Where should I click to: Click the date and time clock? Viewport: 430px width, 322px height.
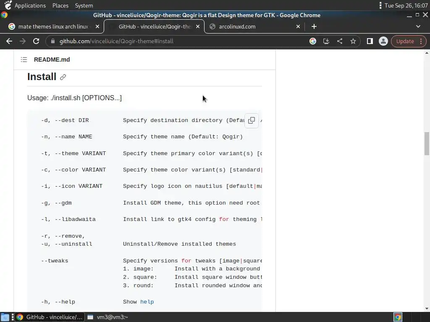click(x=406, y=5)
